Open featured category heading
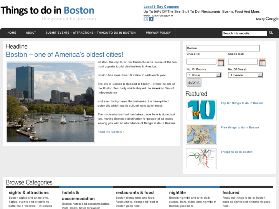The image size is (279, 209). (231, 193)
